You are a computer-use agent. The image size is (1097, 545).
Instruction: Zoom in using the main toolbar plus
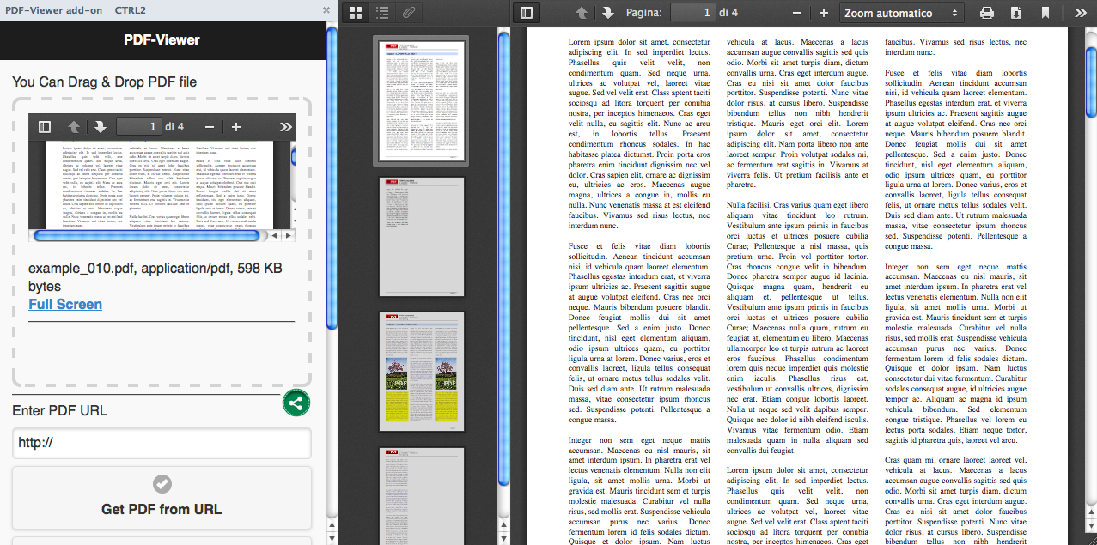point(824,13)
